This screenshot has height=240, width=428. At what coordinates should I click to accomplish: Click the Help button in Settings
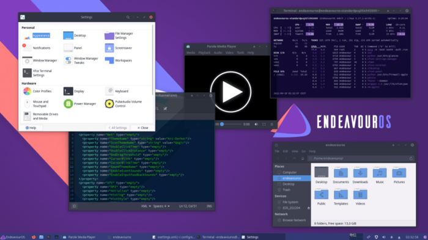(x=31, y=128)
